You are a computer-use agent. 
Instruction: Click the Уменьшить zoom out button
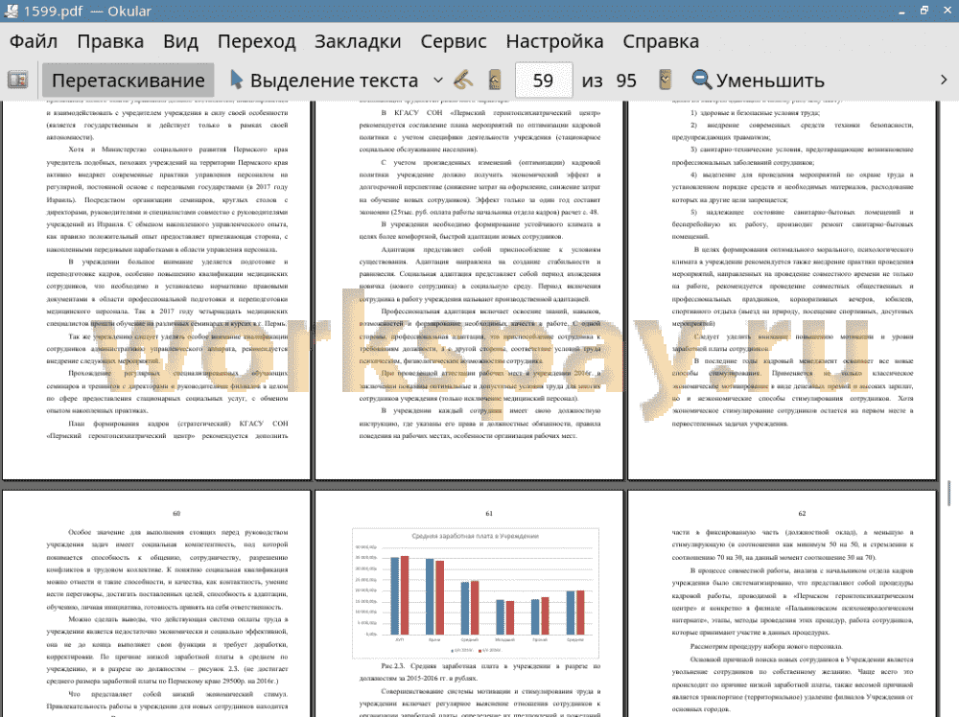tap(758, 81)
